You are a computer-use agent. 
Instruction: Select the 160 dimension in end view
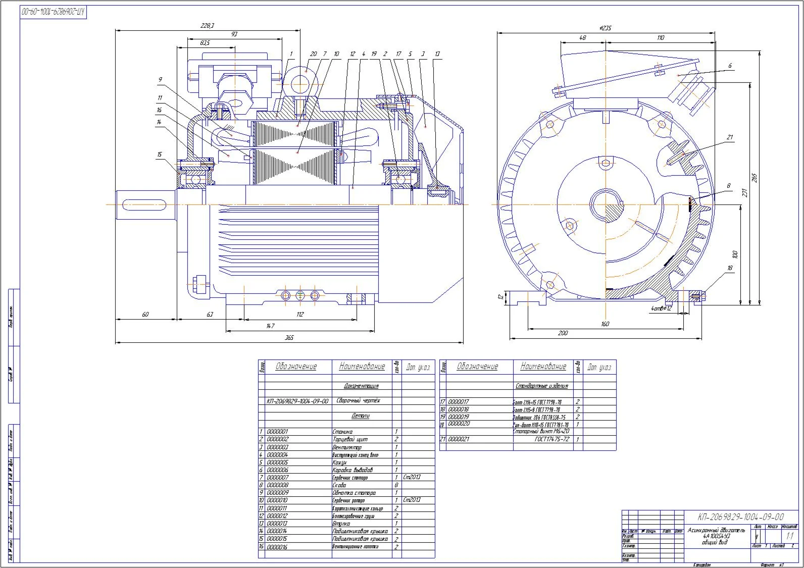pyautogui.click(x=605, y=324)
